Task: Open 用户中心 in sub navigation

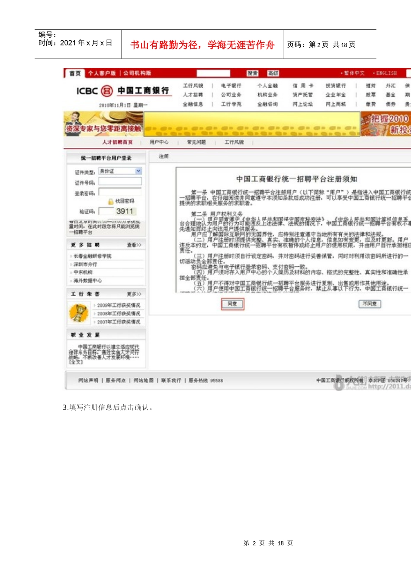Action: click(x=159, y=142)
